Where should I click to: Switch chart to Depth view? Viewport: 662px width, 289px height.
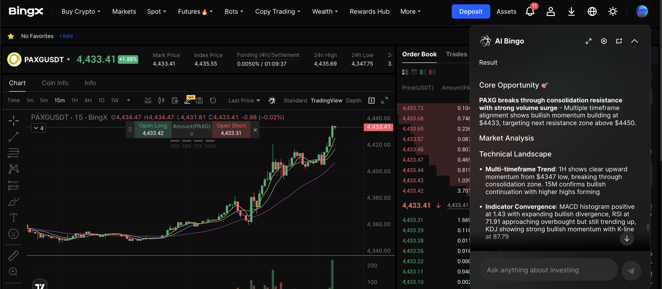[x=354, y=101]
